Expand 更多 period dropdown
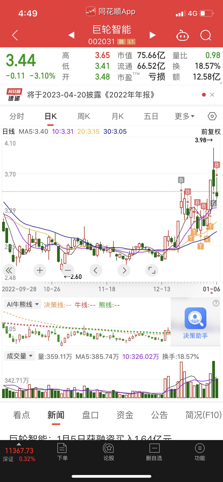The height and width of the screenshot is (482, 223). [x=184, y=116]
